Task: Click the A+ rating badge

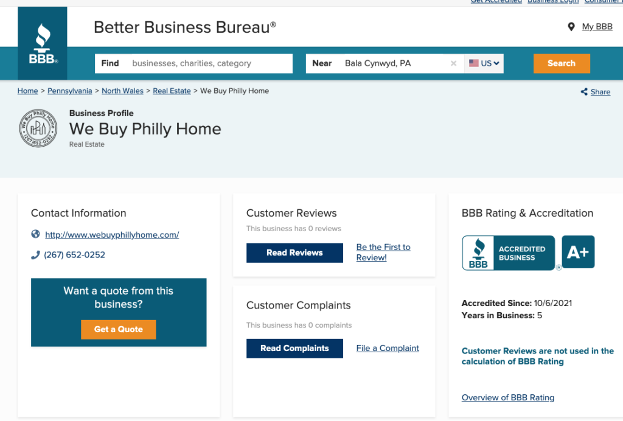Action: pos(578,252)
